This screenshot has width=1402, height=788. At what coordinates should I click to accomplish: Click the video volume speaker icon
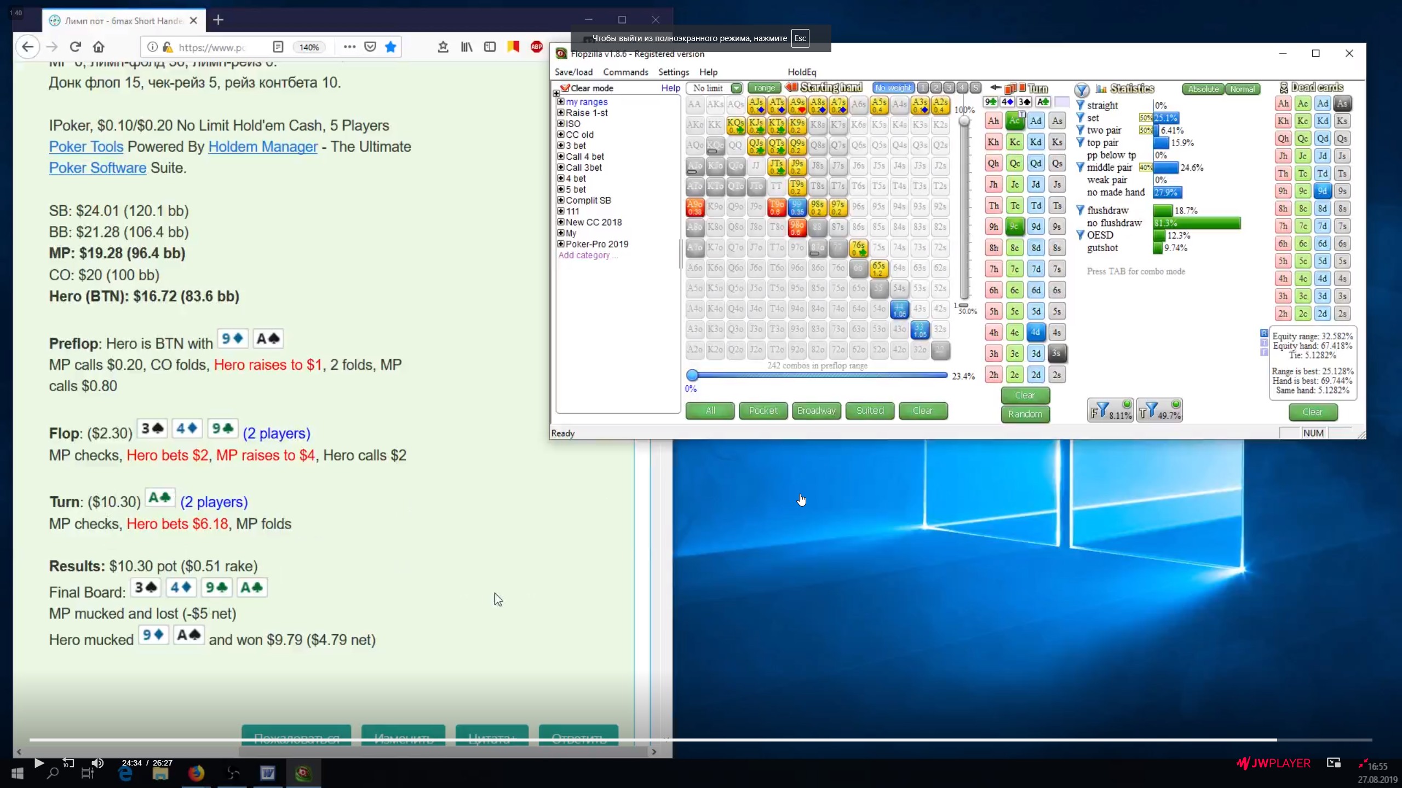tap(97, 763)
